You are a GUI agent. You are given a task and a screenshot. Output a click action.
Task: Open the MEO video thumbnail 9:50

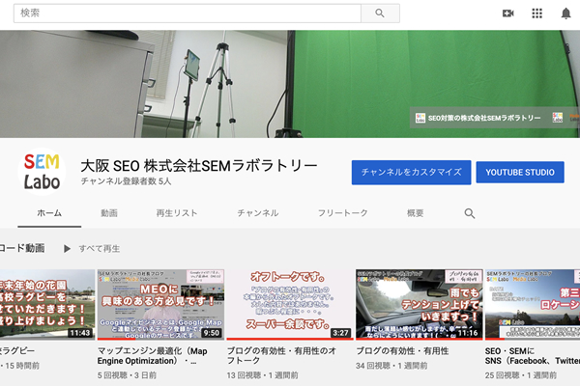[x=160, y=304]
